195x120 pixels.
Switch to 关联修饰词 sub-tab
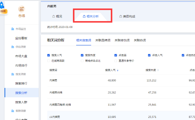click(x=122, y=40)
